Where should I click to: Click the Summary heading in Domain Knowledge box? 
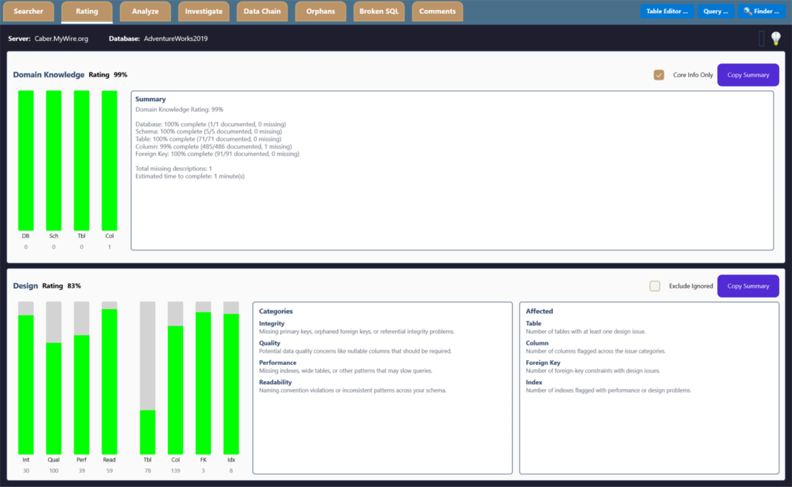click(151, 100)
